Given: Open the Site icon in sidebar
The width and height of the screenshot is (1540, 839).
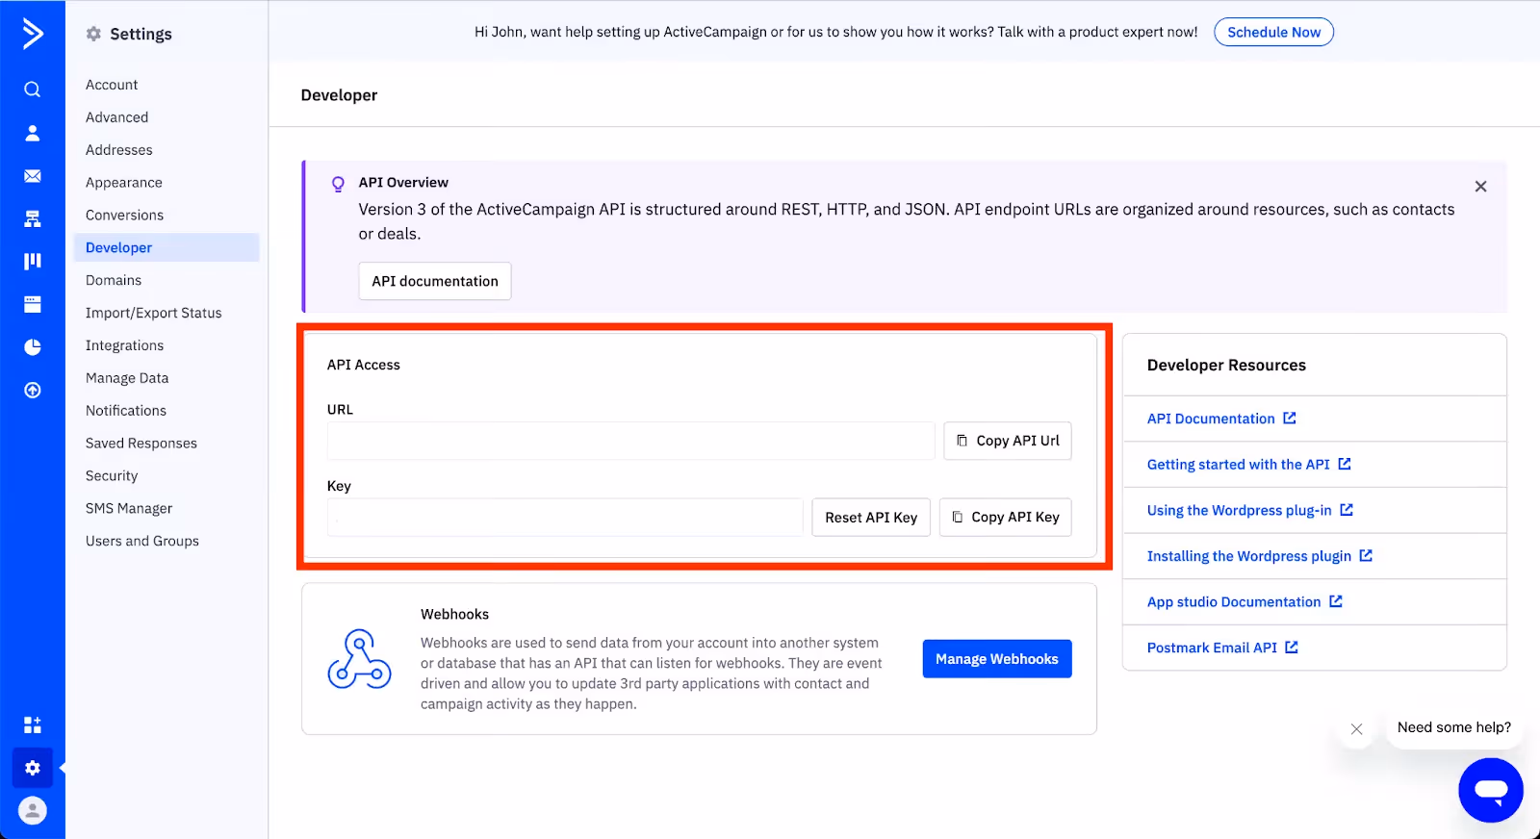Looking at the screenshot, I should pyautogui.click(x=33, y=304).
